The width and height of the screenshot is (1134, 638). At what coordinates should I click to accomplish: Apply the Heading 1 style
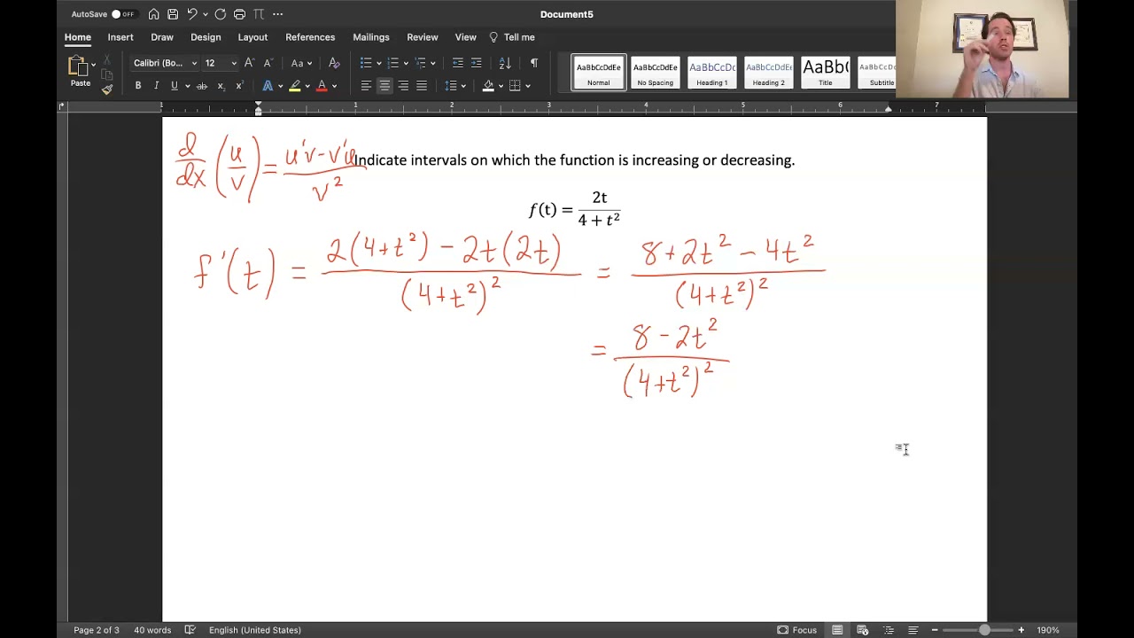712,73
